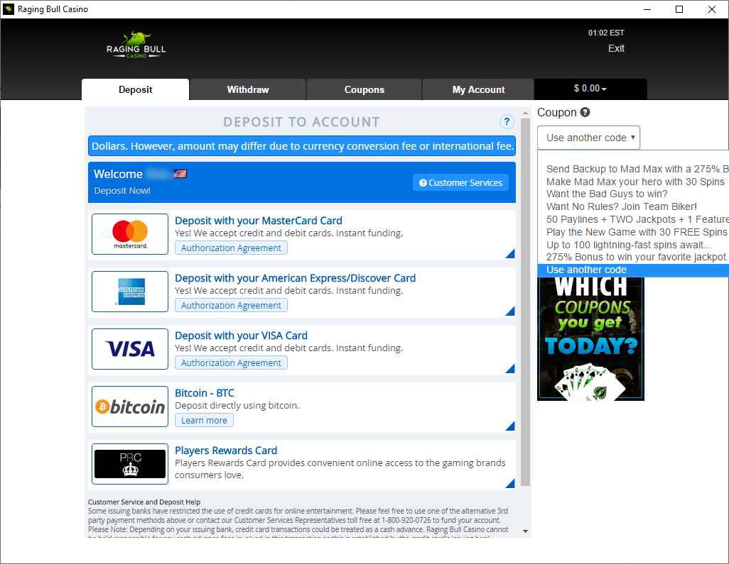Click the 'Deposit Now!' text
The image size is (729, 564).
coord(121,190)
